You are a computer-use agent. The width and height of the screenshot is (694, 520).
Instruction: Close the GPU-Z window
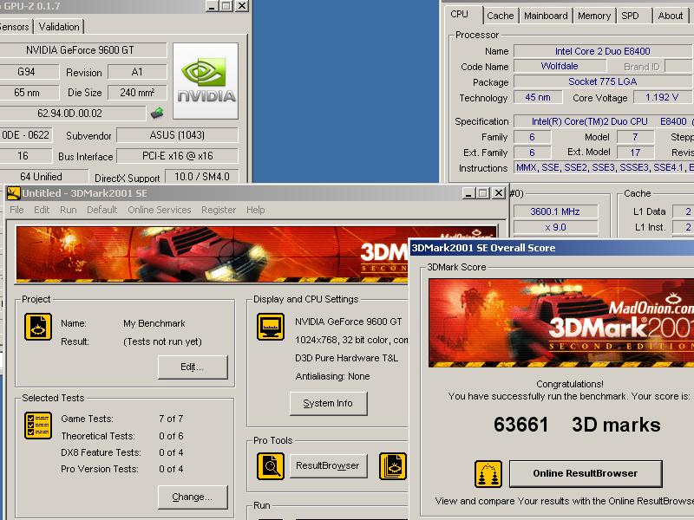pos(242,6)
